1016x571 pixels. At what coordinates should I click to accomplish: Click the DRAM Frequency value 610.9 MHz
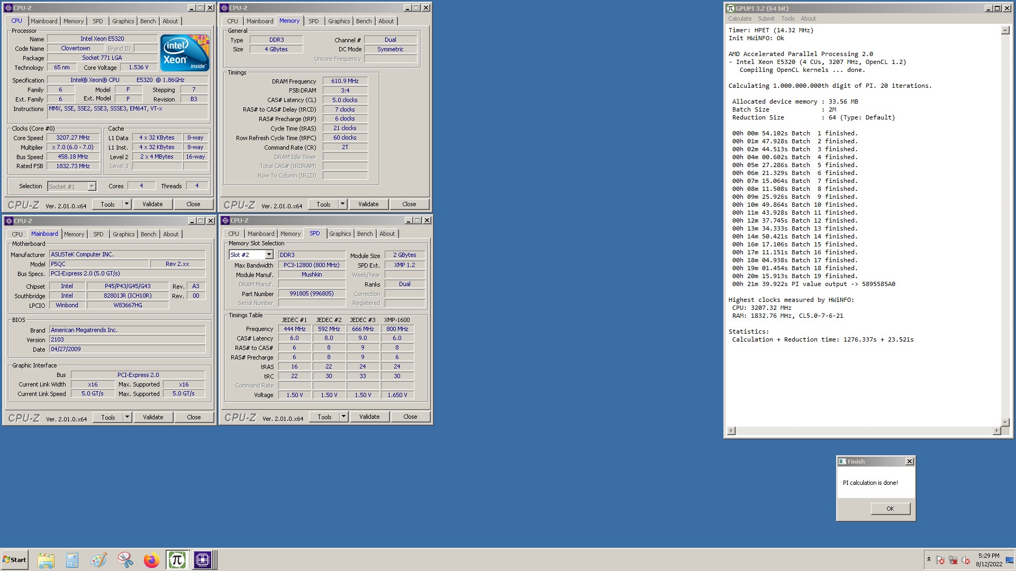(x=345, y=81)
